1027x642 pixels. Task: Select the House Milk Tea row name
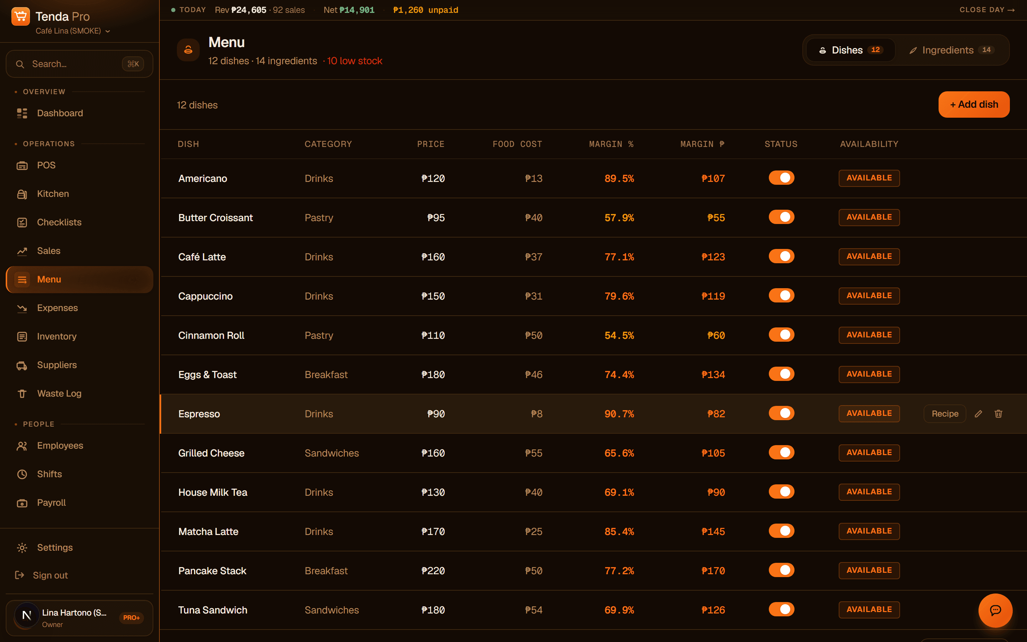pyautogui.click(x=213, y=492)
